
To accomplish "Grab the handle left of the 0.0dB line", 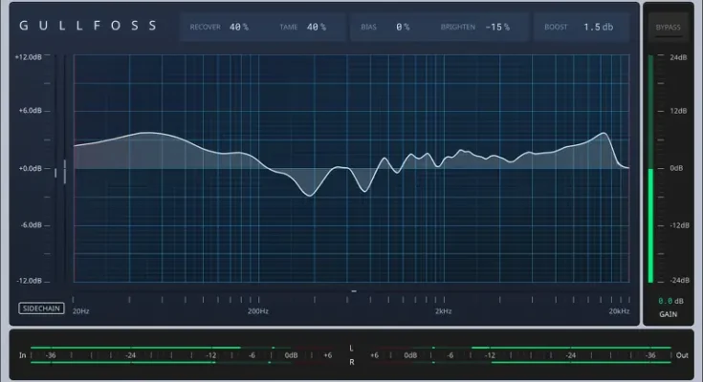I will [x=65, y=169].
